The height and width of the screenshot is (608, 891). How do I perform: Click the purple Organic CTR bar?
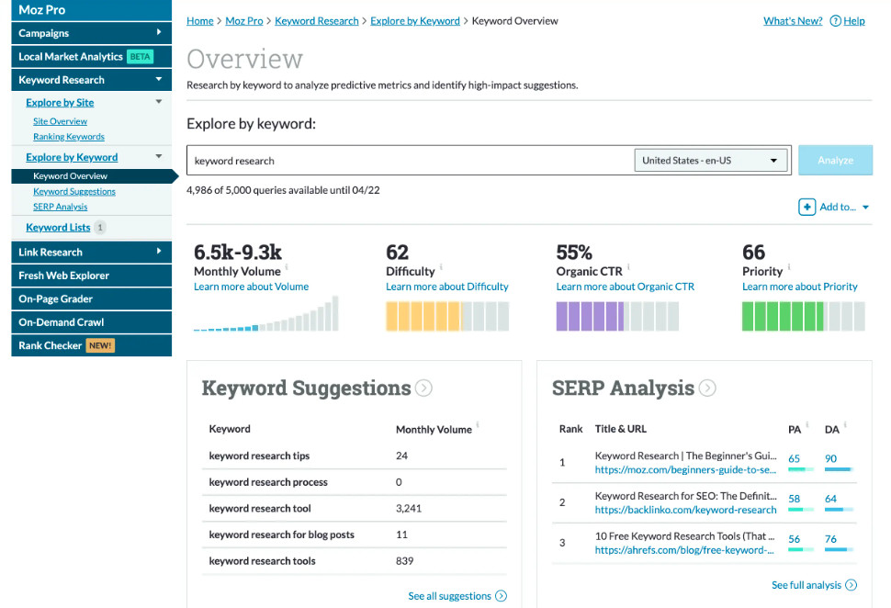[x=617, y=317]
